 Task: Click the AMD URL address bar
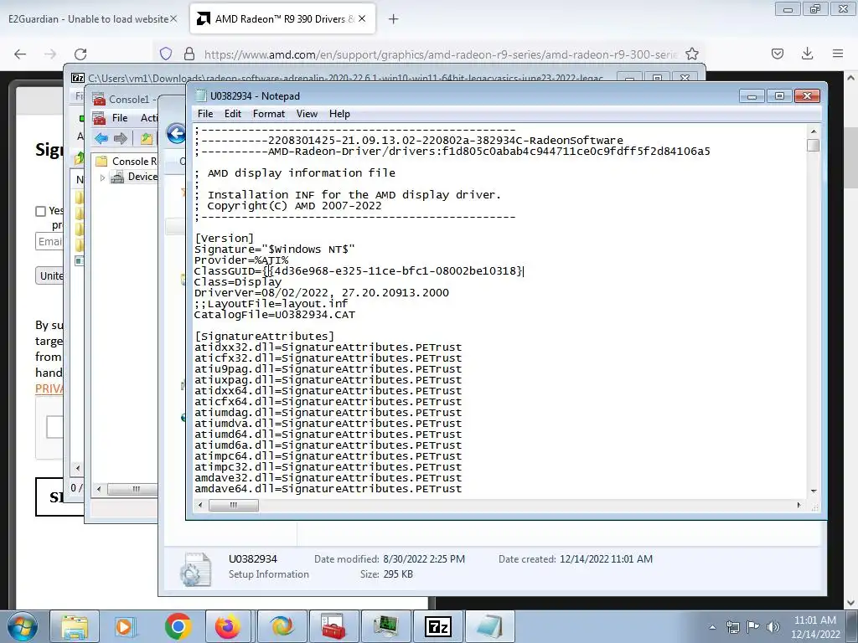[x=441, y=54]
